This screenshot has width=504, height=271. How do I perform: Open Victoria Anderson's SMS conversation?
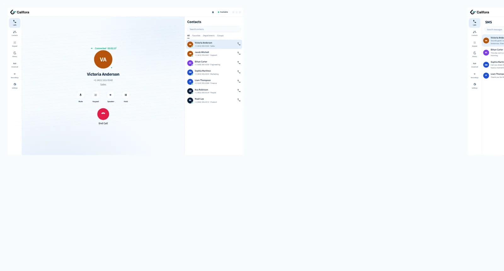(493, 41)
